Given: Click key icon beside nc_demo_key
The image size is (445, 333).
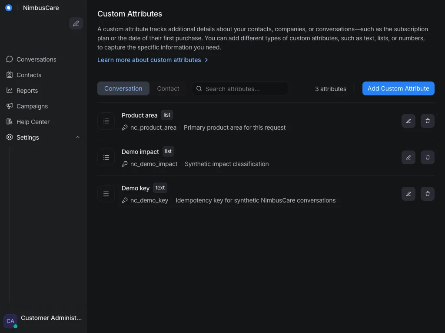Looking at the screenshot, I should click(125, 200).
